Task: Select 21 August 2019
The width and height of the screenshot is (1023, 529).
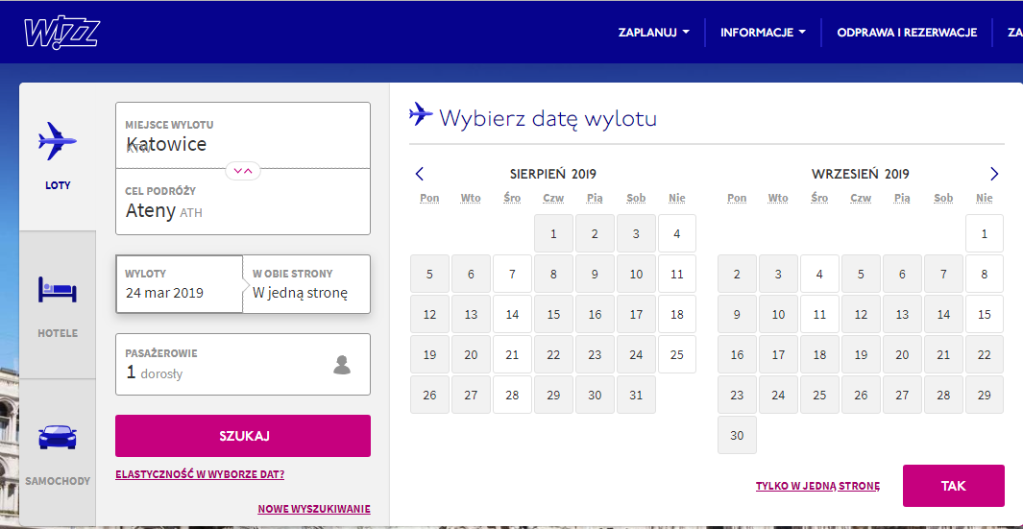Action: (x=512, y=355)
